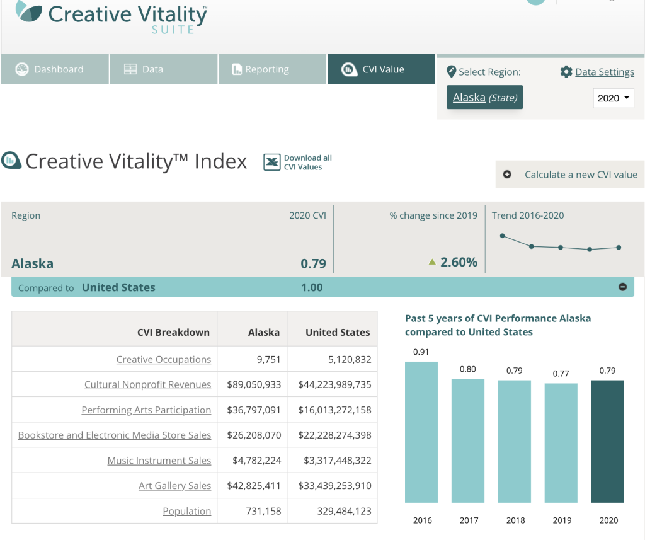The height and width of the screenshot is (540, 645).
Task: Click the United States value $44,223,989,735
Action: [334, 384]
